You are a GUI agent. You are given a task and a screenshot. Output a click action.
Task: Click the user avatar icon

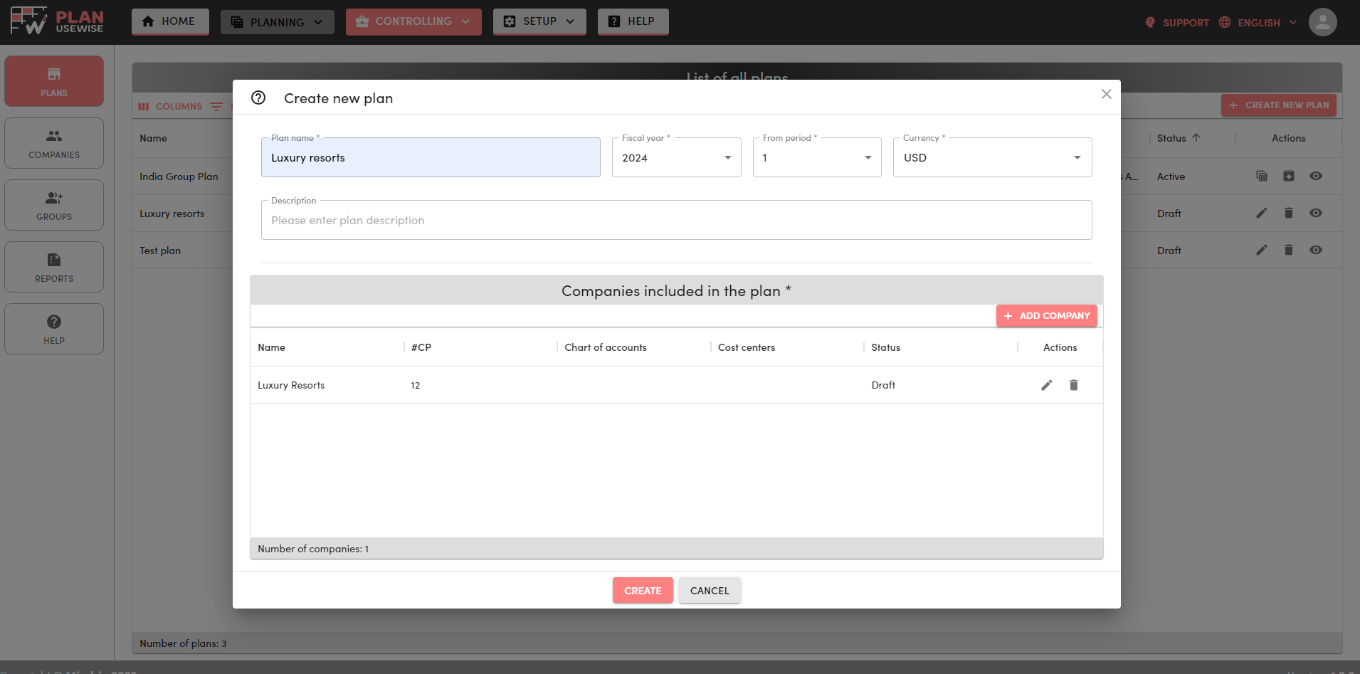coord(1322,22)
